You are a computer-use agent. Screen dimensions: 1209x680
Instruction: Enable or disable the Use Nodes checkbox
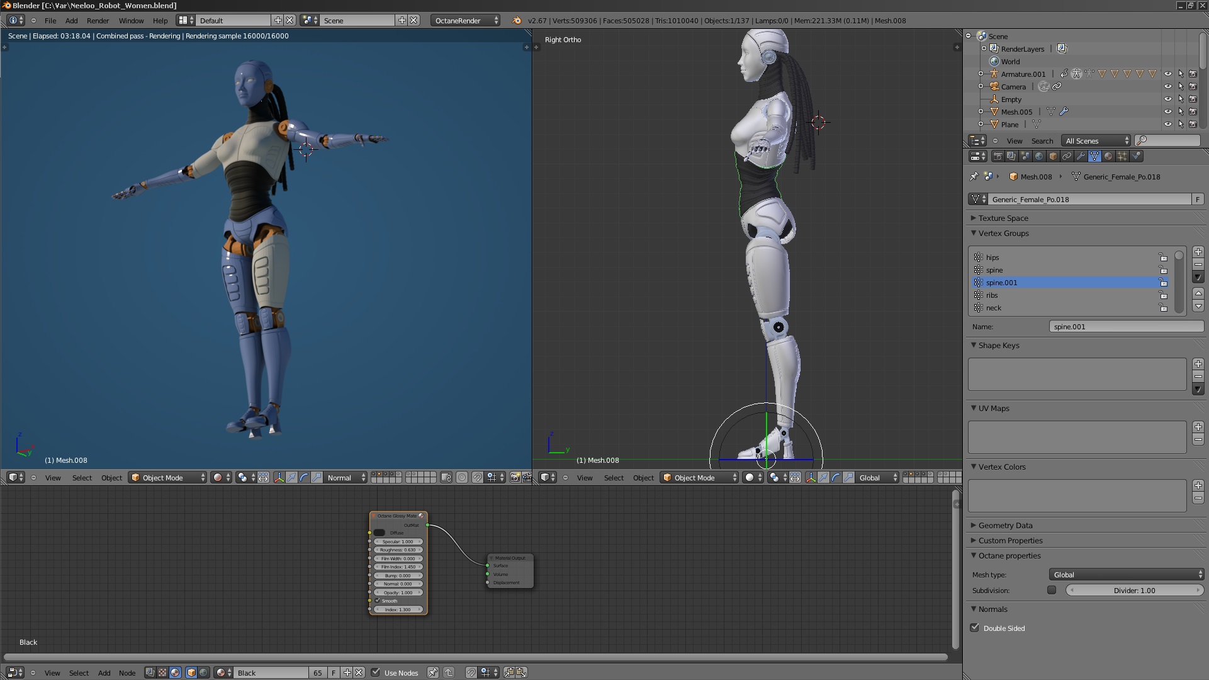(376, 672)
